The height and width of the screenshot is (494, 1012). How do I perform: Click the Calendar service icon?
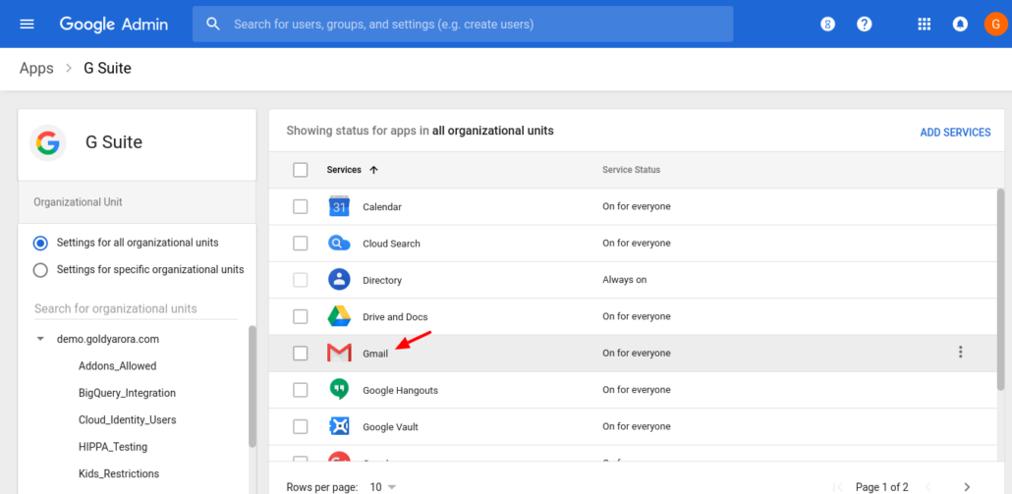pyautogui.click(x=339, y=206)
